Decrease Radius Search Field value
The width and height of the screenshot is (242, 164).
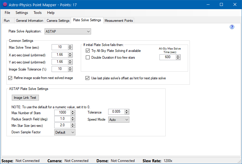pyautogui.click(x=73, y=120)
